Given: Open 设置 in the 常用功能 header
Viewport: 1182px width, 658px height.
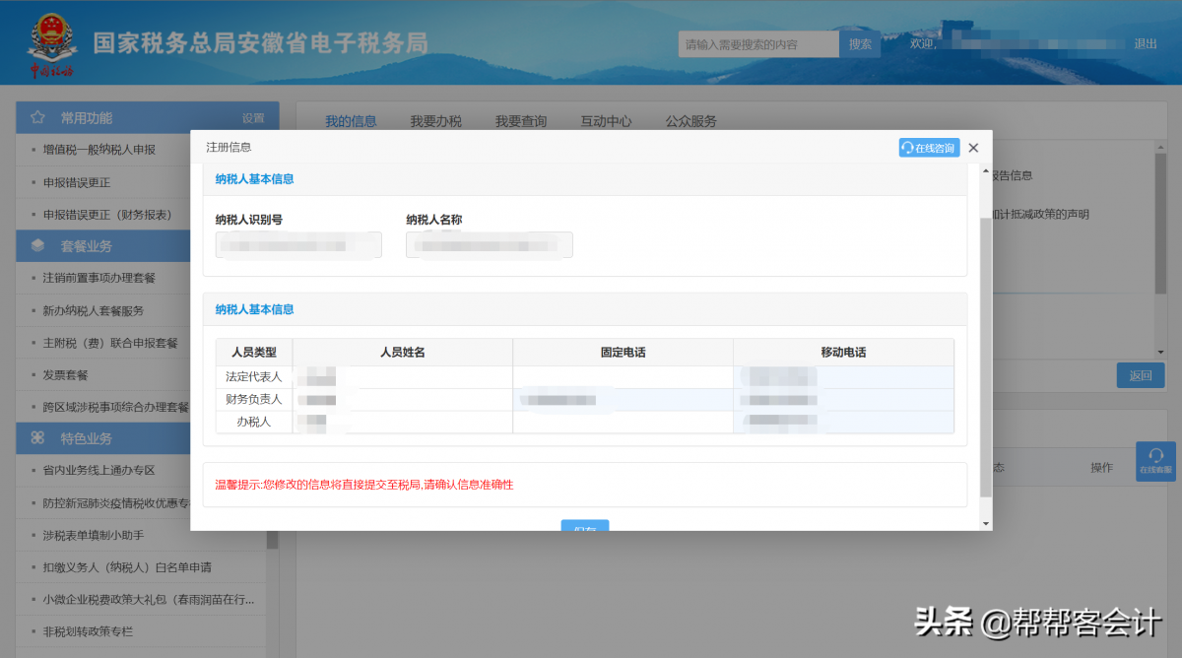Looking at the screenshot, I should pyautogui.click(x=253, y=118).
